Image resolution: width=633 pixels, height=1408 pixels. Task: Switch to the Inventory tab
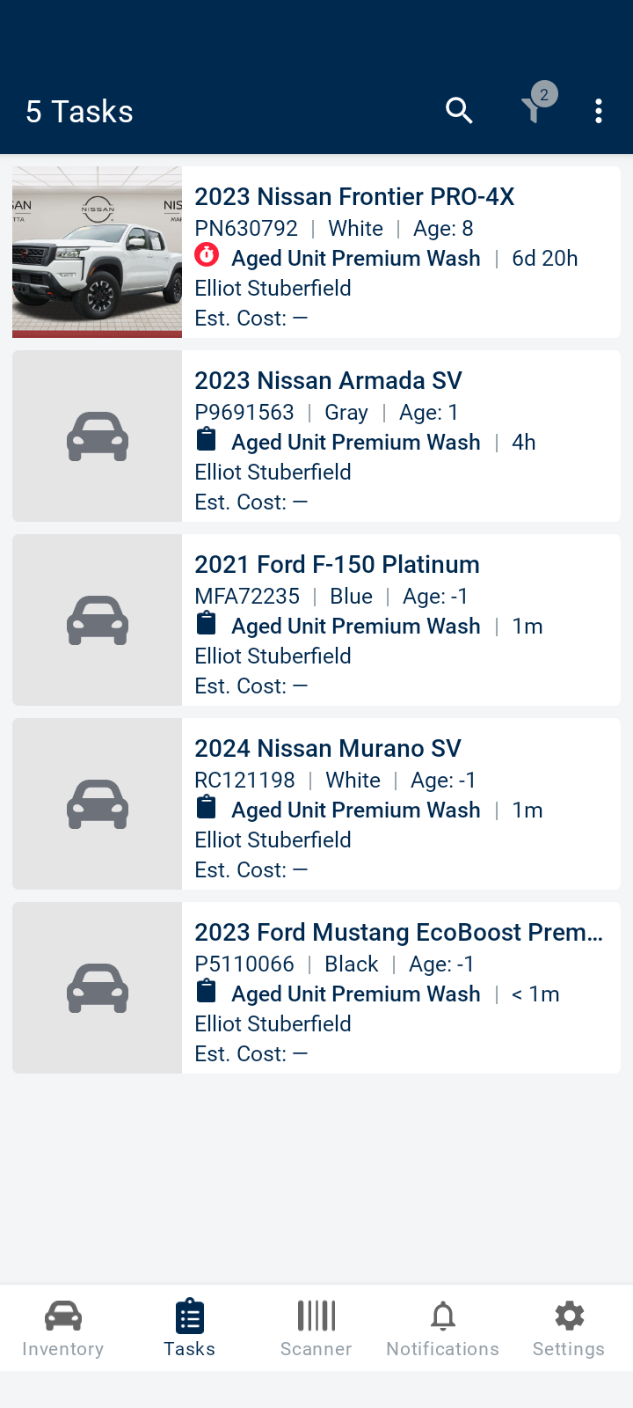(x=62, y=1329)
